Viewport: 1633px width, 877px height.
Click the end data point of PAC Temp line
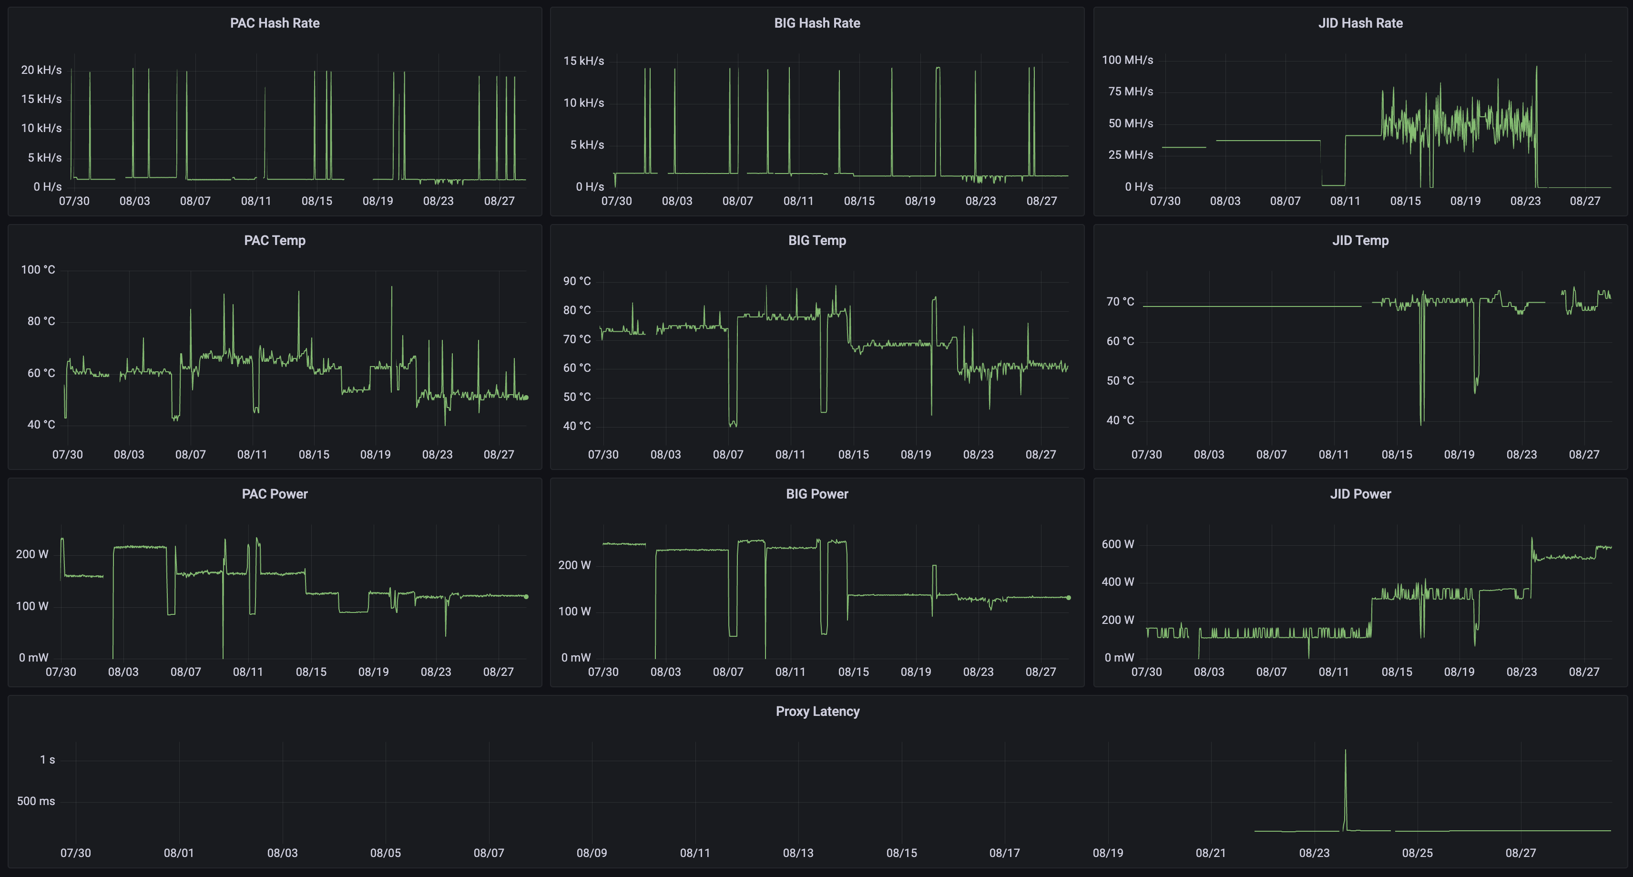pyautogui.click(x=526, y=398)
